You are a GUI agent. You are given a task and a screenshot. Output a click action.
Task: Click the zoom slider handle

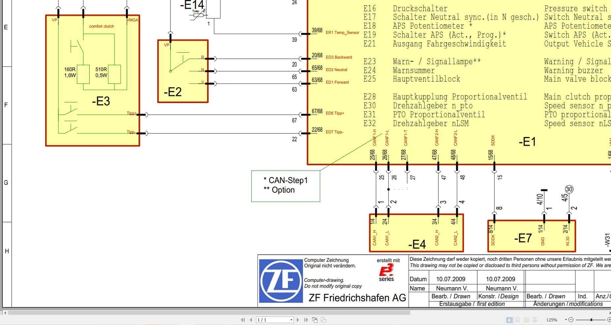(x=591, y=319)
